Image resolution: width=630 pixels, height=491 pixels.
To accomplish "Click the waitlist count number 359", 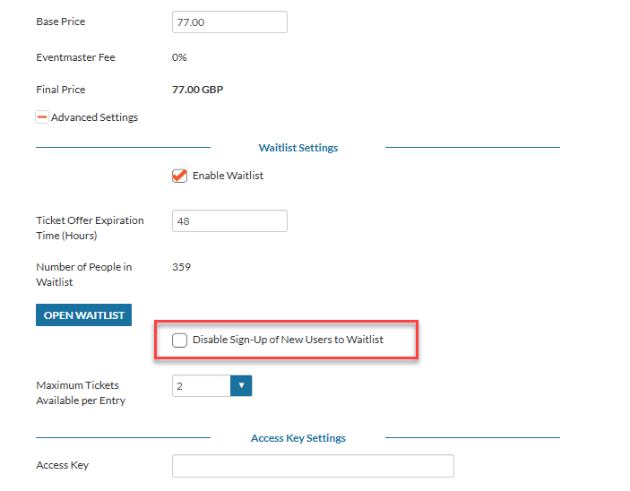I will 182,267.
